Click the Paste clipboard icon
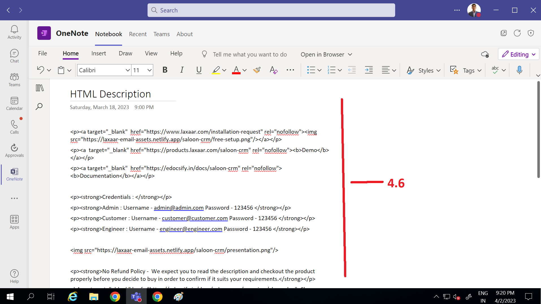The image size is (541, 304). pyautogui.click(x=61, y=70)
